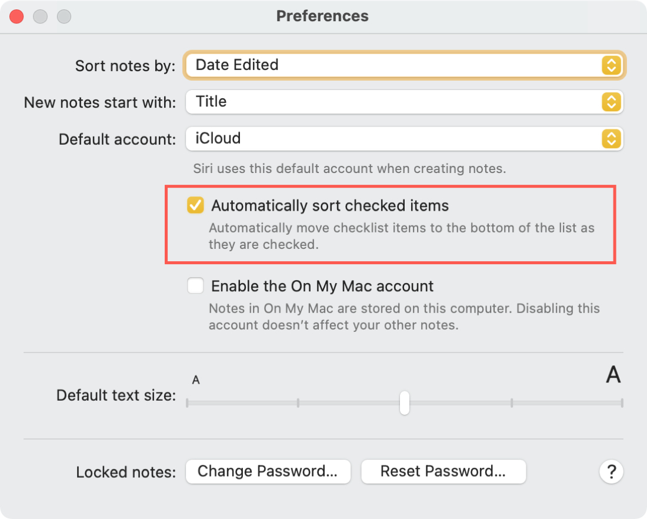This screenshot has width=647, height=519.
Task: Select the small A text size icon
Action: pyautogui.click(x=196, y=380)
